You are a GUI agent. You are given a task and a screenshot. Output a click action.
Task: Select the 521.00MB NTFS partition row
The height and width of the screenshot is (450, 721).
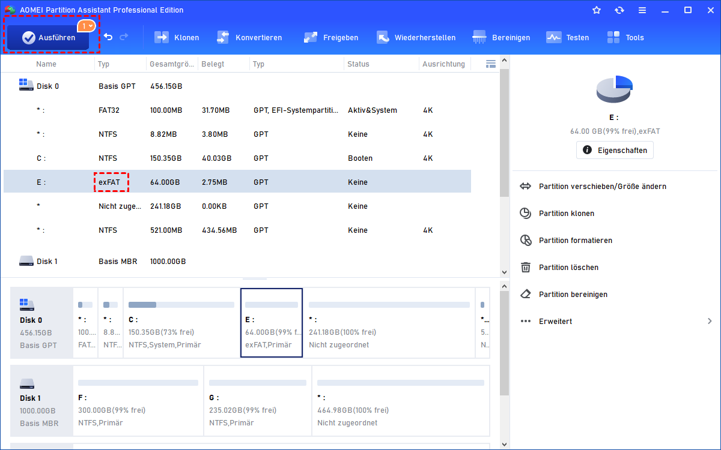click(x=237, y=230)
